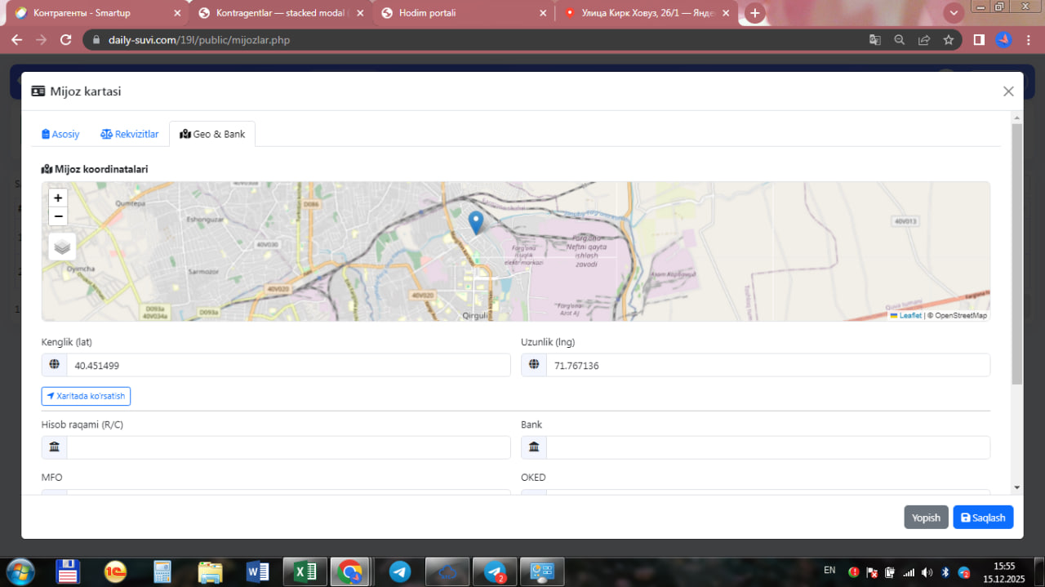Switch to the Rekvizitlar tab
The width and height of the screenshot is (1045, 587).
click(130, 134)
